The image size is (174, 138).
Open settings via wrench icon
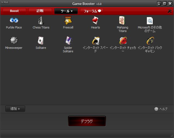(170, 11)
